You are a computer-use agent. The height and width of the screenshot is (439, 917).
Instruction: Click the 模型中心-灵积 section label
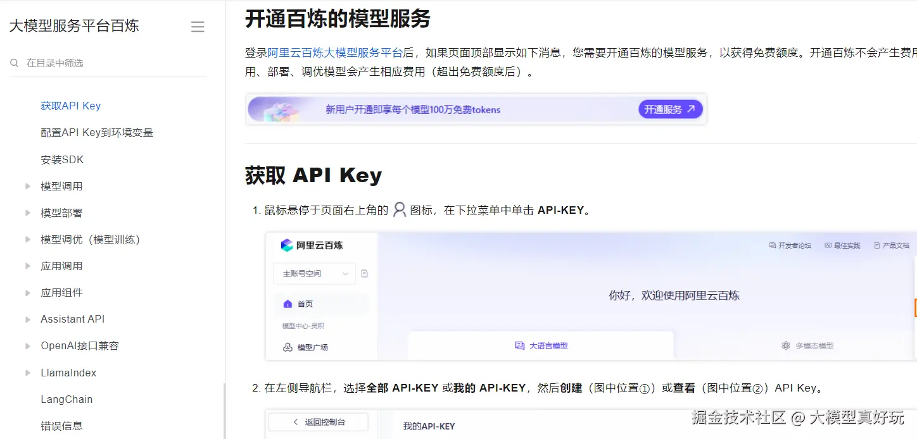point(303,326)
